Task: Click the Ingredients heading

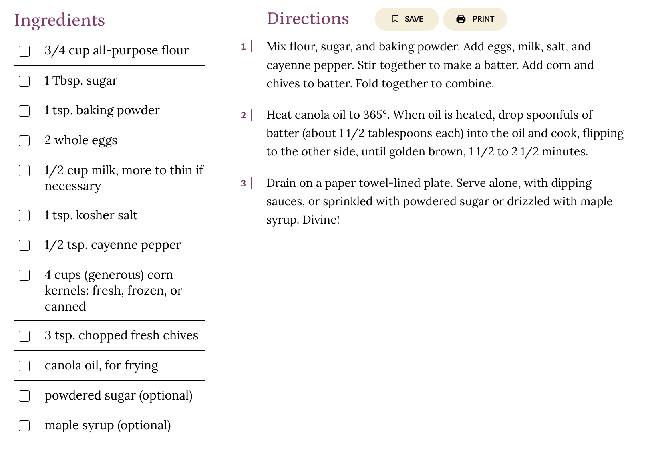Action: [x=60, y=20]
